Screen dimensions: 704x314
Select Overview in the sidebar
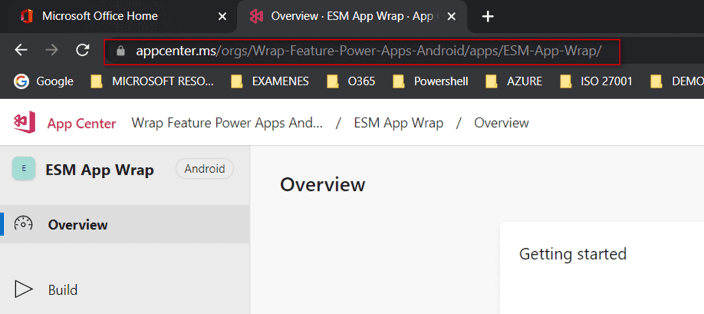tap(125, 224)
